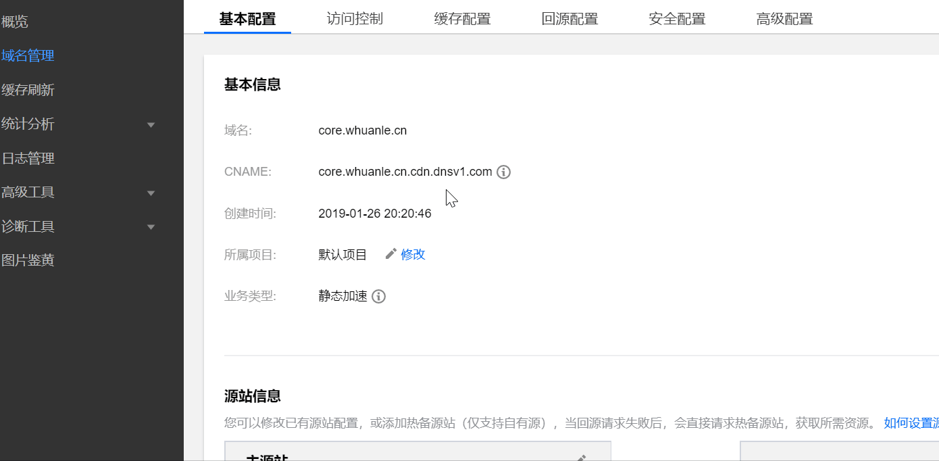Go to 日志管理 in the sidebar
The height and width of the screenshot is (461, 939).
tap(28, 158)
